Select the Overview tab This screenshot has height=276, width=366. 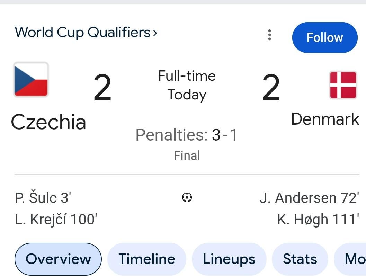[58, 259]
